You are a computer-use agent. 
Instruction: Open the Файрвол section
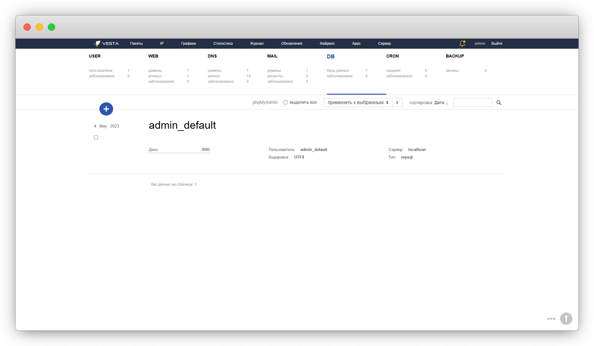pyautogui.click(x=327, y=44)
